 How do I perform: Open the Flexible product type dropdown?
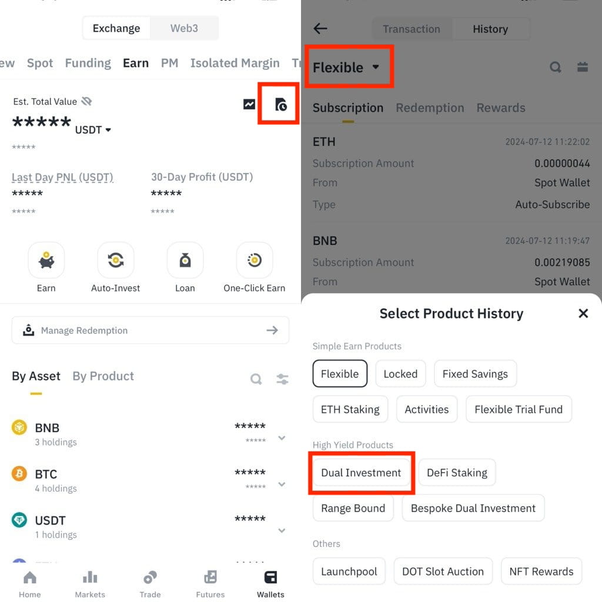[x=347, y=68]
